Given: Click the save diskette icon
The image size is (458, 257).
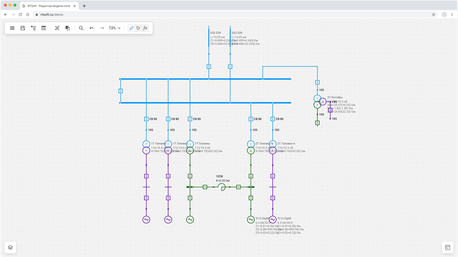Looking at the screenshot, I should click(x=23, y=28).
